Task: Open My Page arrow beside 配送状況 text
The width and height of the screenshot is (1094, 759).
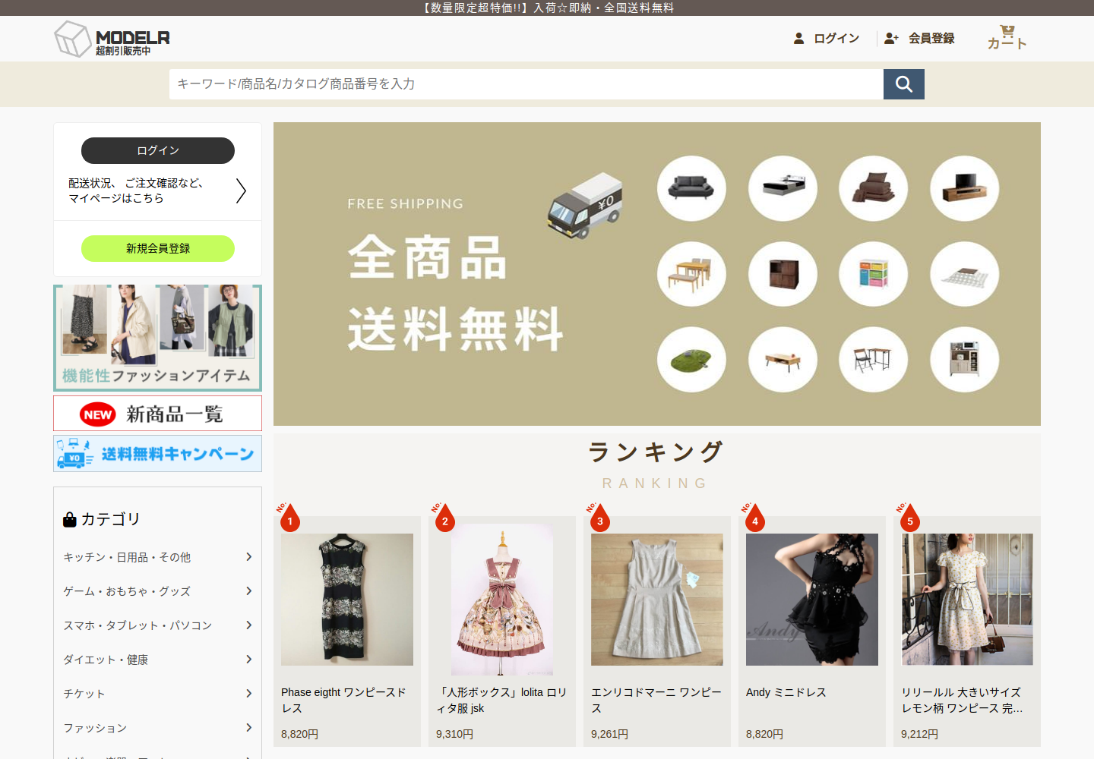Action: coord(241,191)
